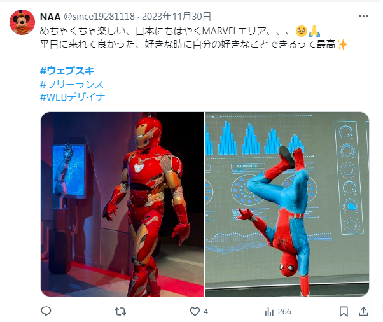Click the share upload icon

(x=363, y=311)
